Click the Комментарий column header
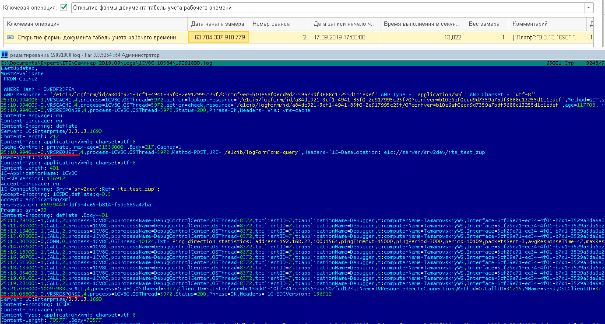 (547, 24)
